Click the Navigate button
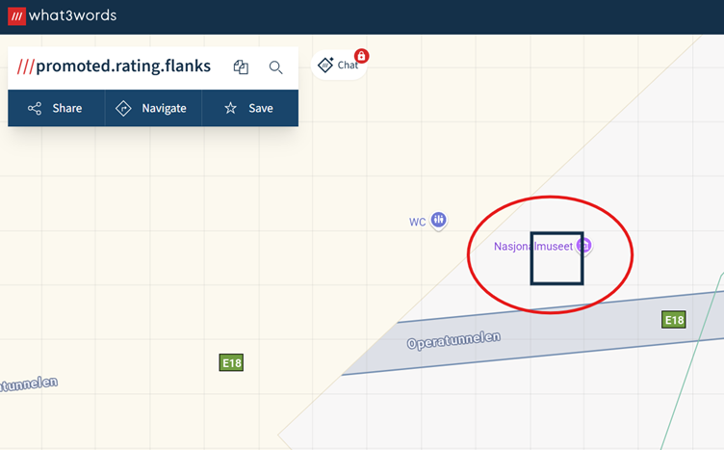 153,108
